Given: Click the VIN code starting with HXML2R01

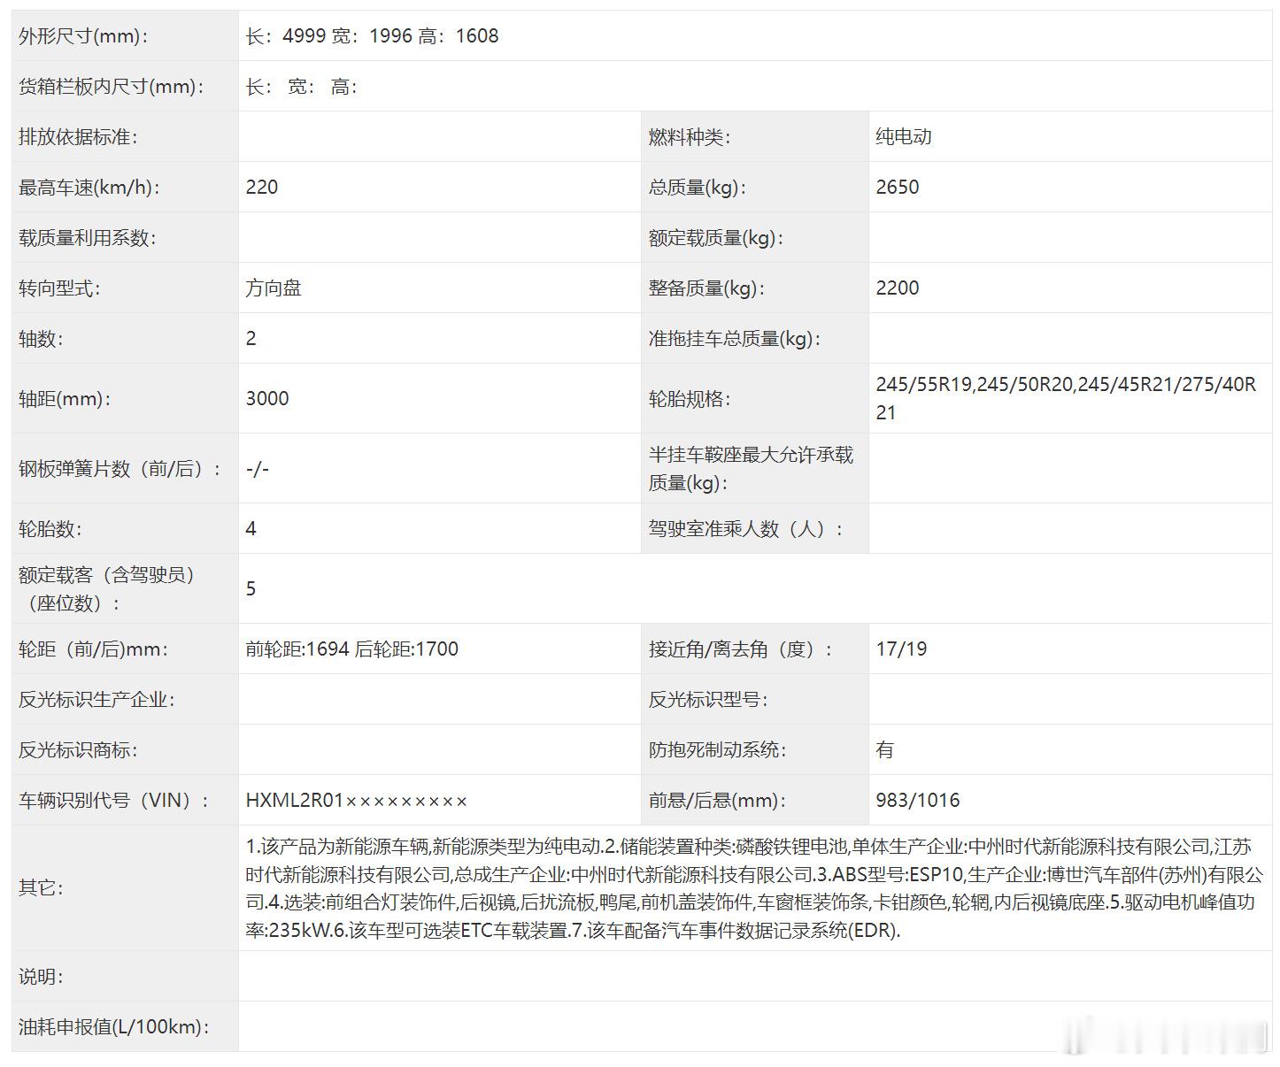Looking at the screenshot, I should click(354, 800).
